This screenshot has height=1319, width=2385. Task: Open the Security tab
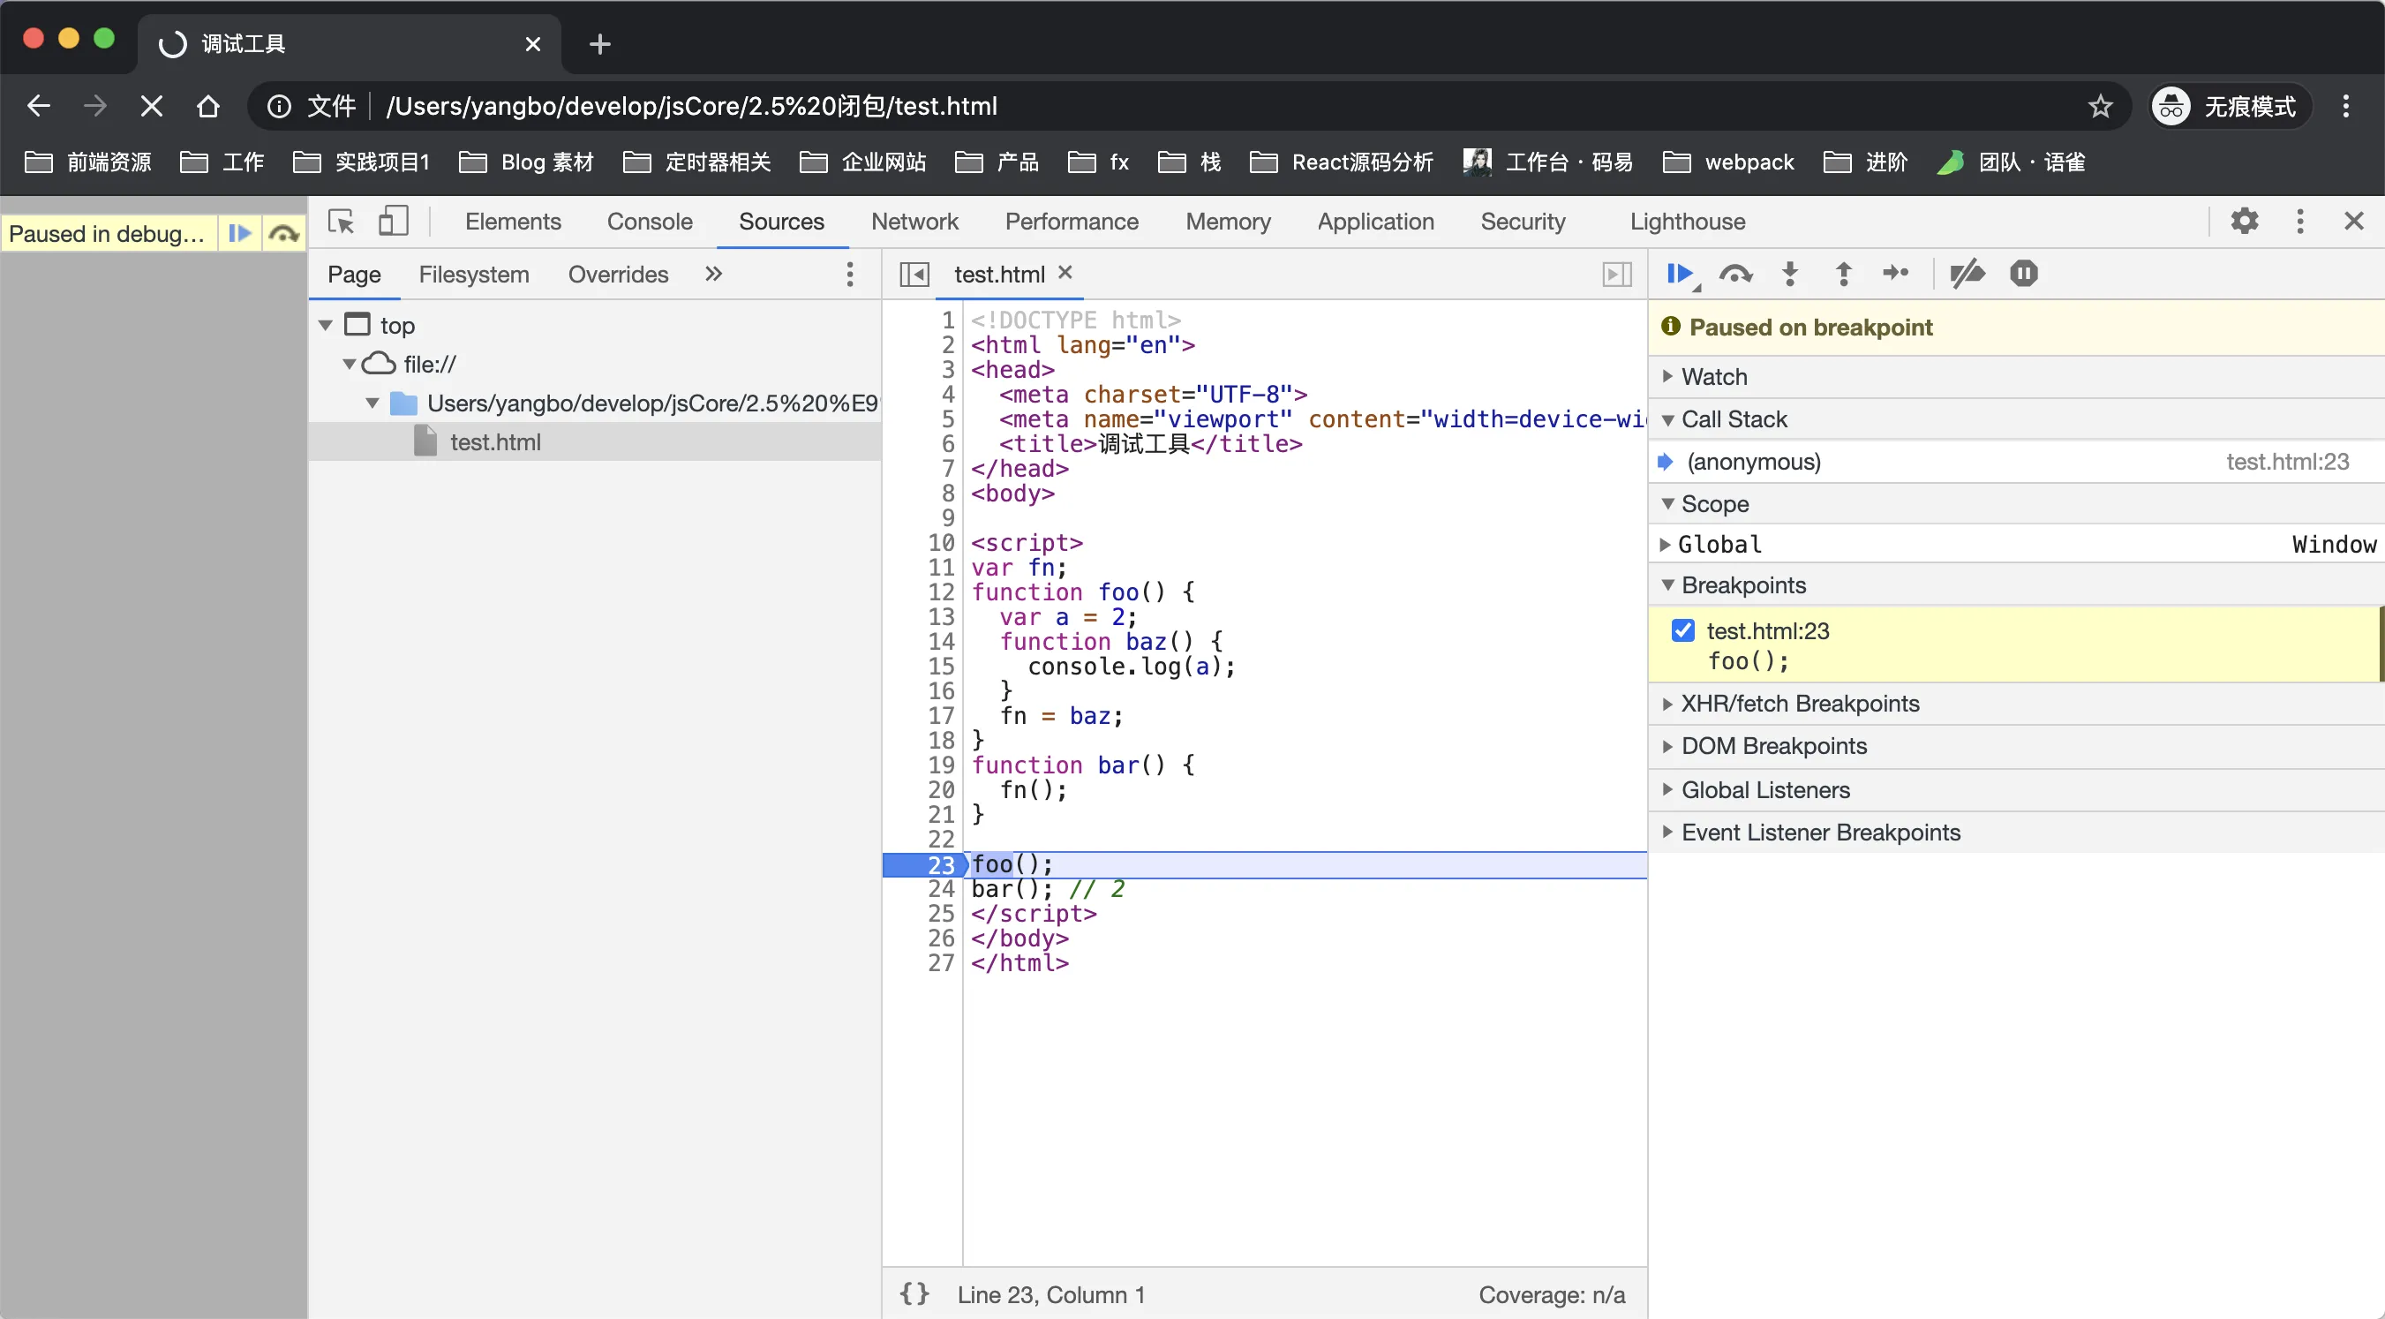coord(1522,222)
